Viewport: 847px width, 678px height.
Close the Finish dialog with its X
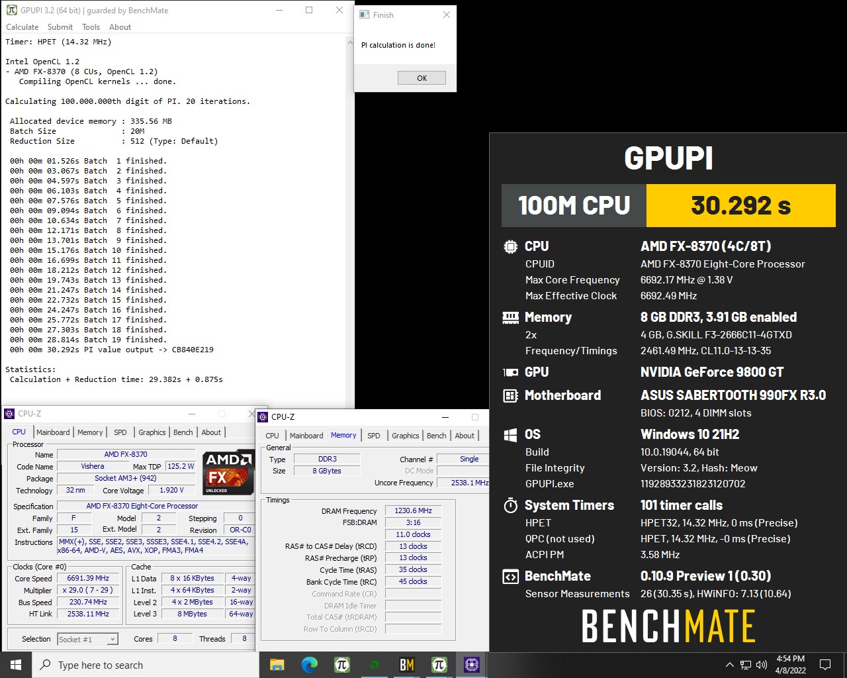click(x=447, y=15)
